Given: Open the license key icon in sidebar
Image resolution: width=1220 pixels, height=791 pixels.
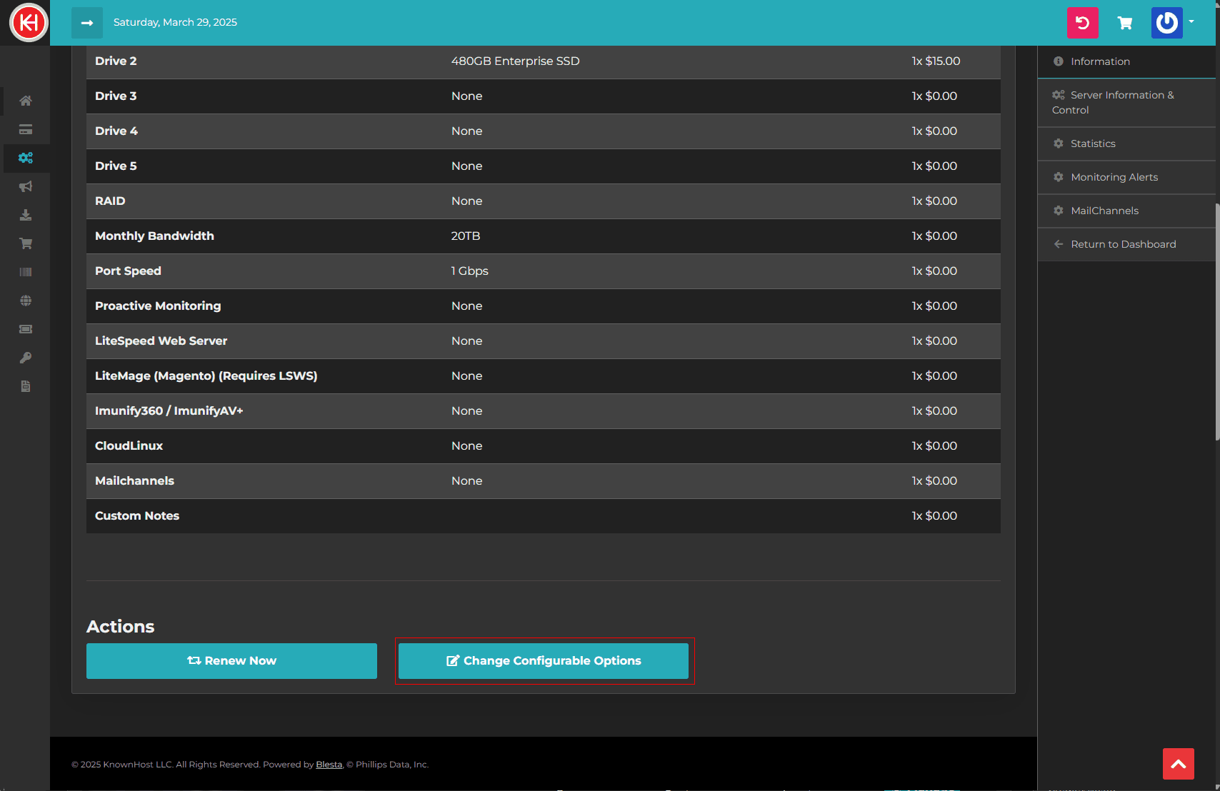Looking at the screenshot, I should click(26, 358).
